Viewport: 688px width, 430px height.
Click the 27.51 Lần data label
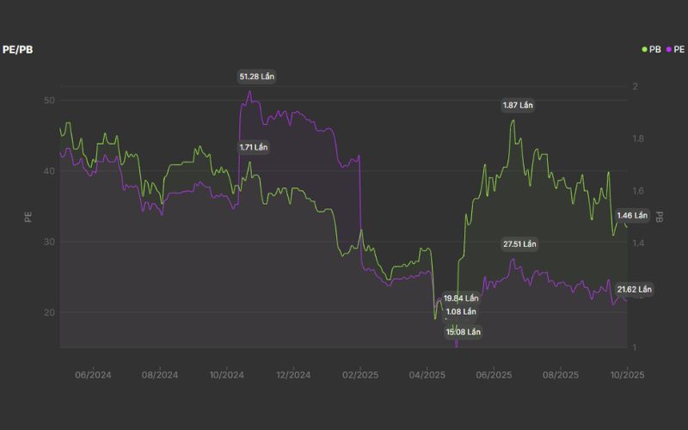[519, 244]
